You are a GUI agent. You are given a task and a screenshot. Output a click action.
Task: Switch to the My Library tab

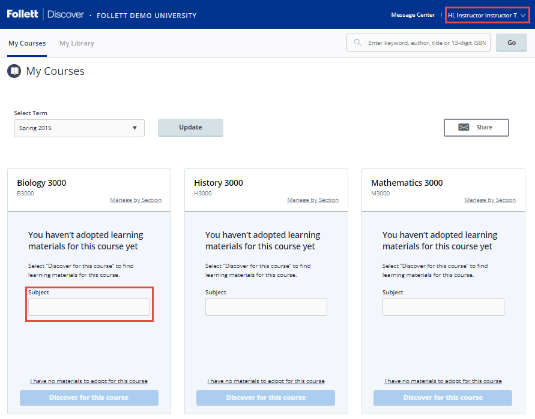[x=77, y=43]
